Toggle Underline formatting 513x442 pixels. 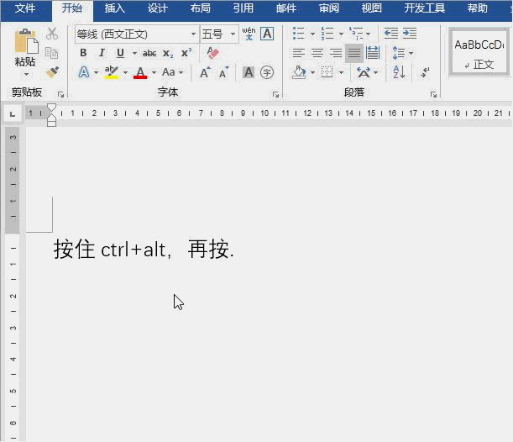pyautogui.click(x=120, y=53)
